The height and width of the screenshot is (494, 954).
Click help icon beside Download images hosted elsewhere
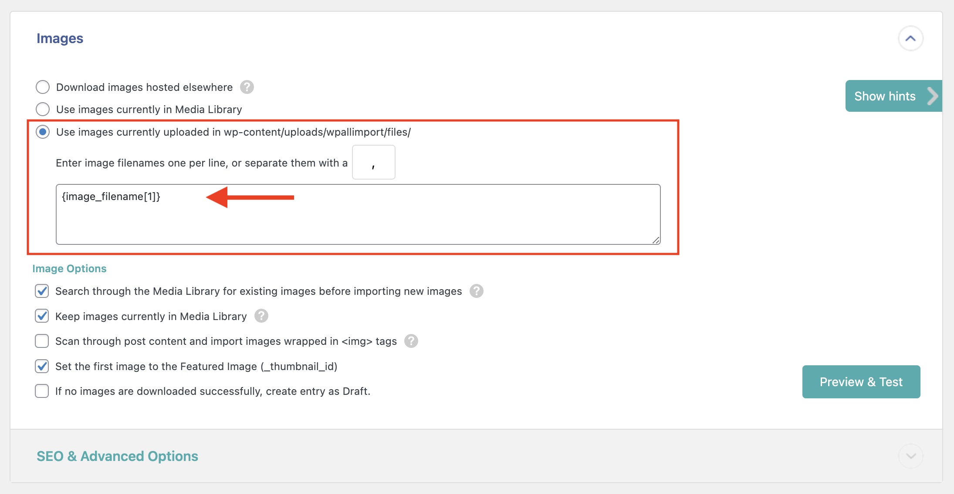coord(247,87)
